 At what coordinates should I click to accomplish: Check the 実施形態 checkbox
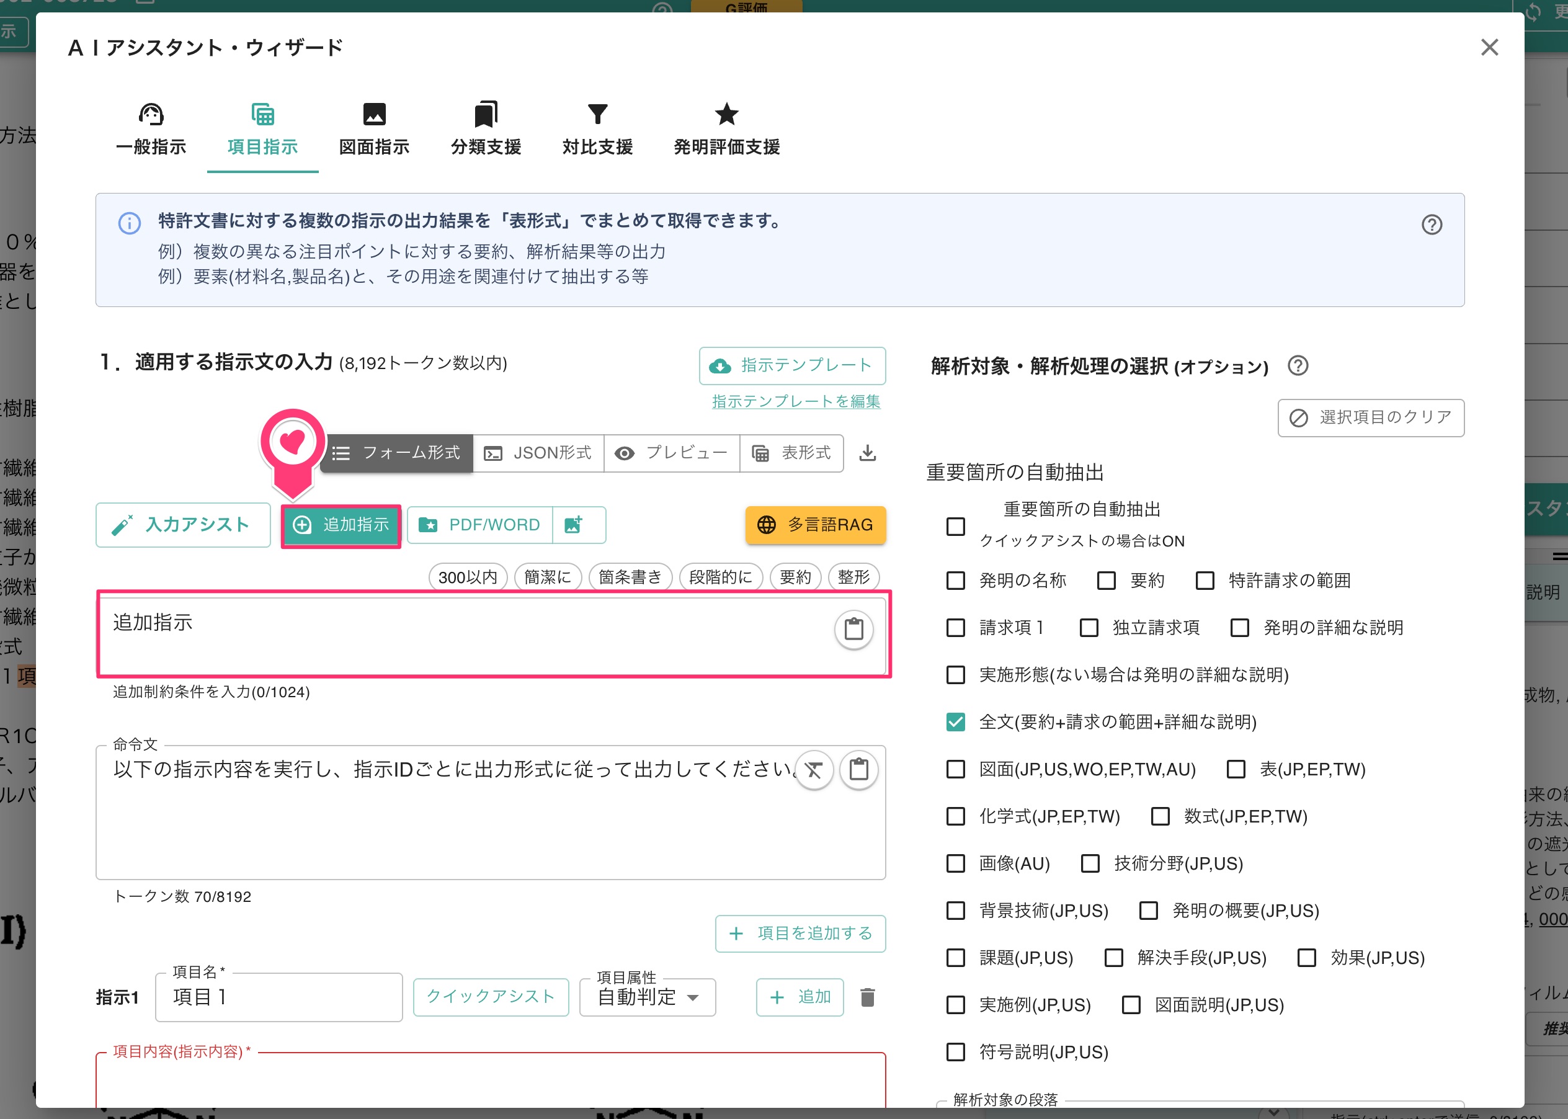click(956, 675)
